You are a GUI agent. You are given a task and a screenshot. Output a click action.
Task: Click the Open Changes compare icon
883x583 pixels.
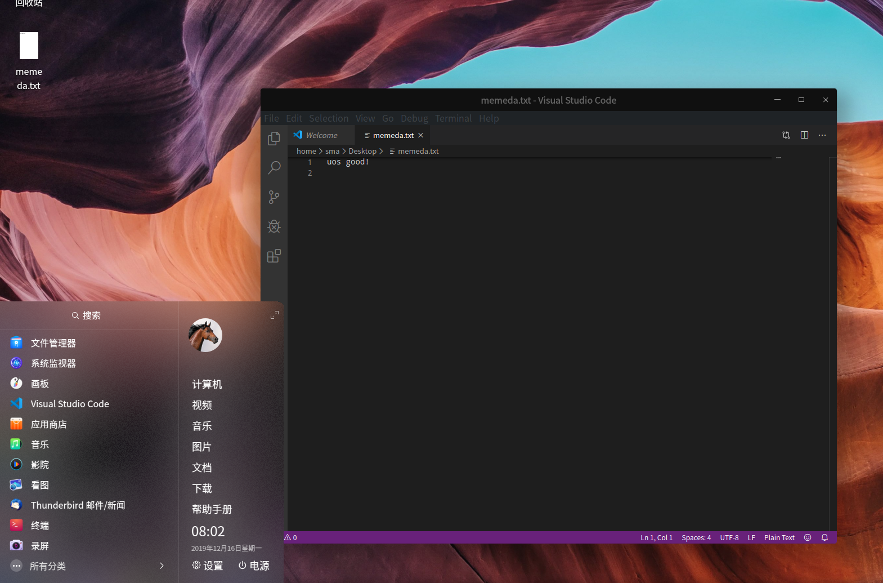pos(786,135)
